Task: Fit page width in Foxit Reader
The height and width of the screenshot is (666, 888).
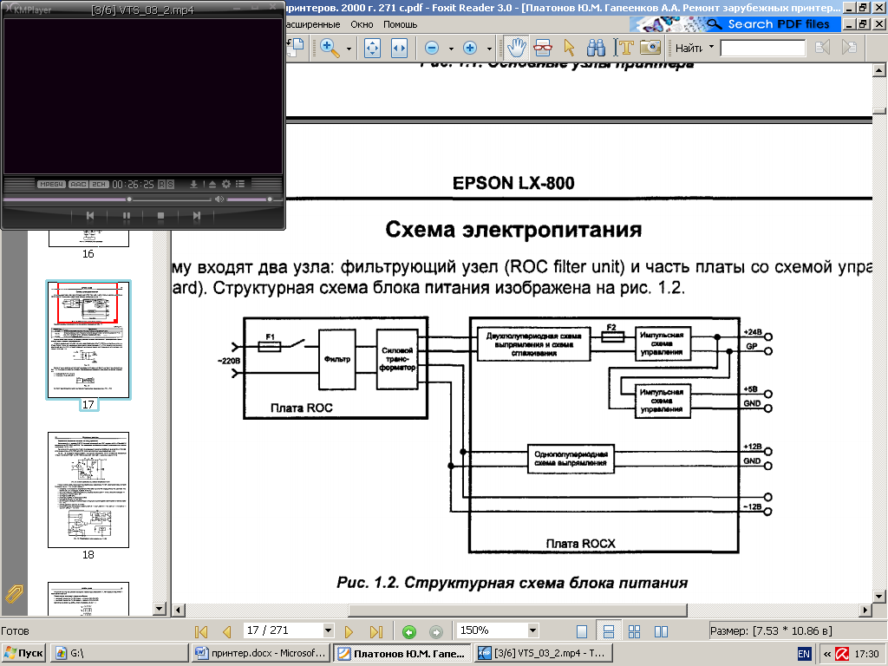Action: 399,49
